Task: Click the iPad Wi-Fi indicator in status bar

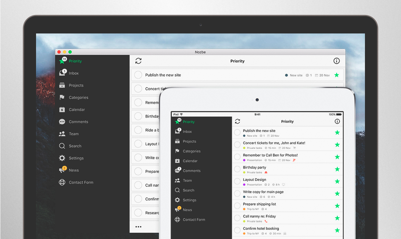Action: [x=181, y=114]
